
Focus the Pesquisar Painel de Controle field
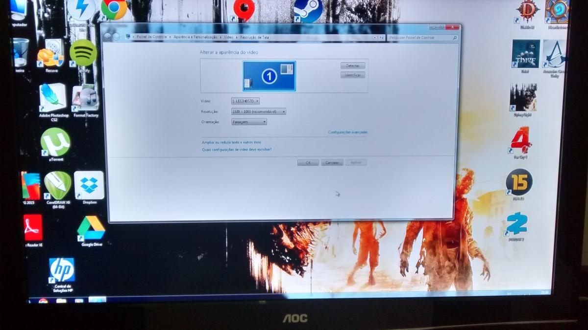coord(423,38)
